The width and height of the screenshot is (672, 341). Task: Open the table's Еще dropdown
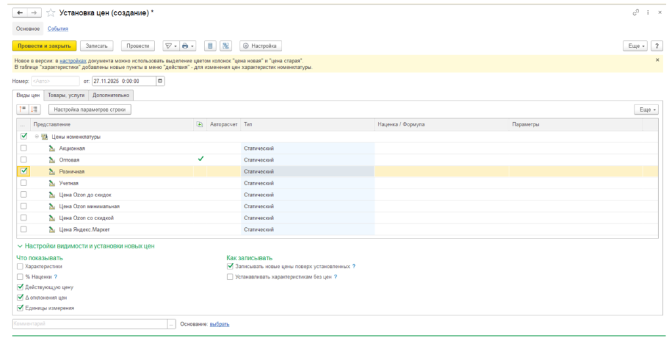[x=646, y=109]
